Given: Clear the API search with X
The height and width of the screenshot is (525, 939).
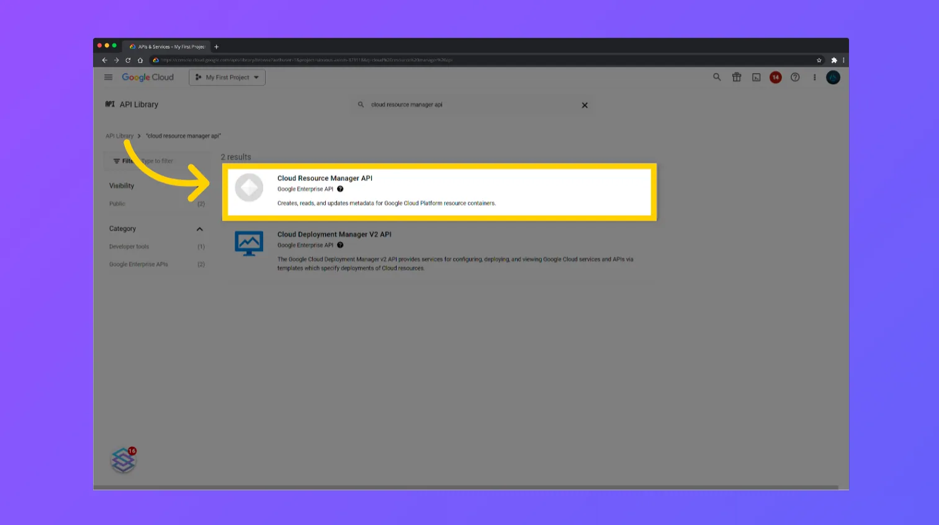Looking at the screenshot, I should coord(585,105).
